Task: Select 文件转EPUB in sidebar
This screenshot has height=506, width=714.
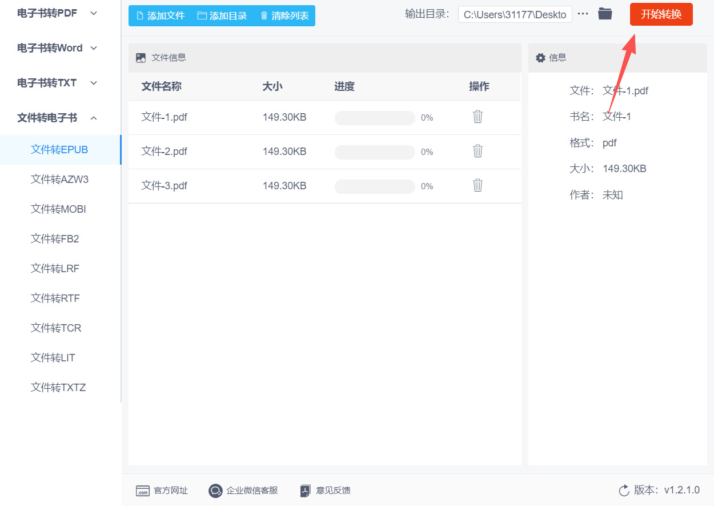Action: (60, 150)
